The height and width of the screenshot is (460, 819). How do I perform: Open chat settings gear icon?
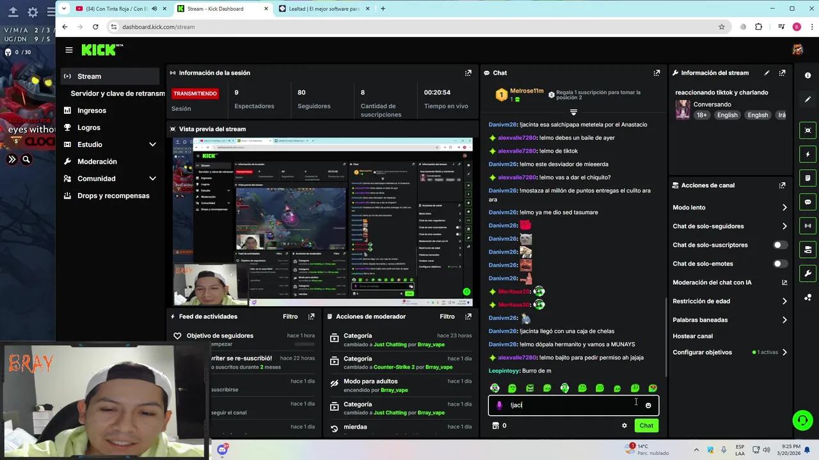(x=624, y=425)
